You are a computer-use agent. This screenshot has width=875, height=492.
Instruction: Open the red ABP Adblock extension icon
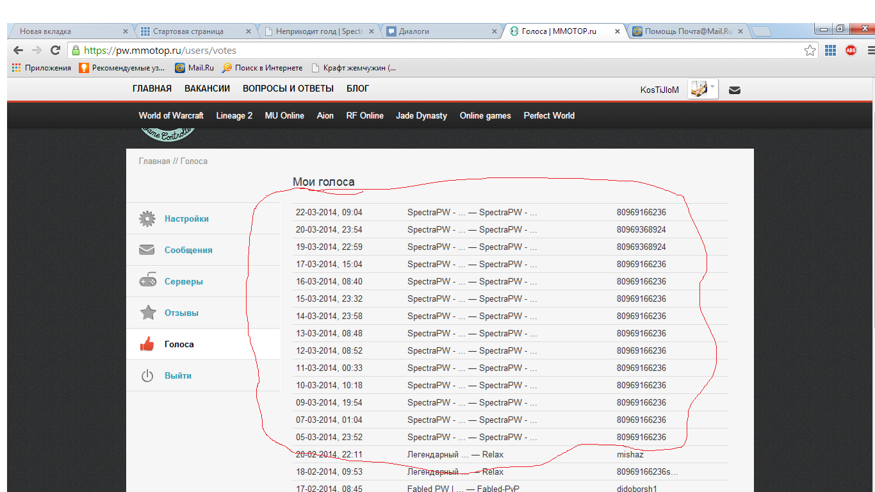pyautogui.click(x=851, y=50)
